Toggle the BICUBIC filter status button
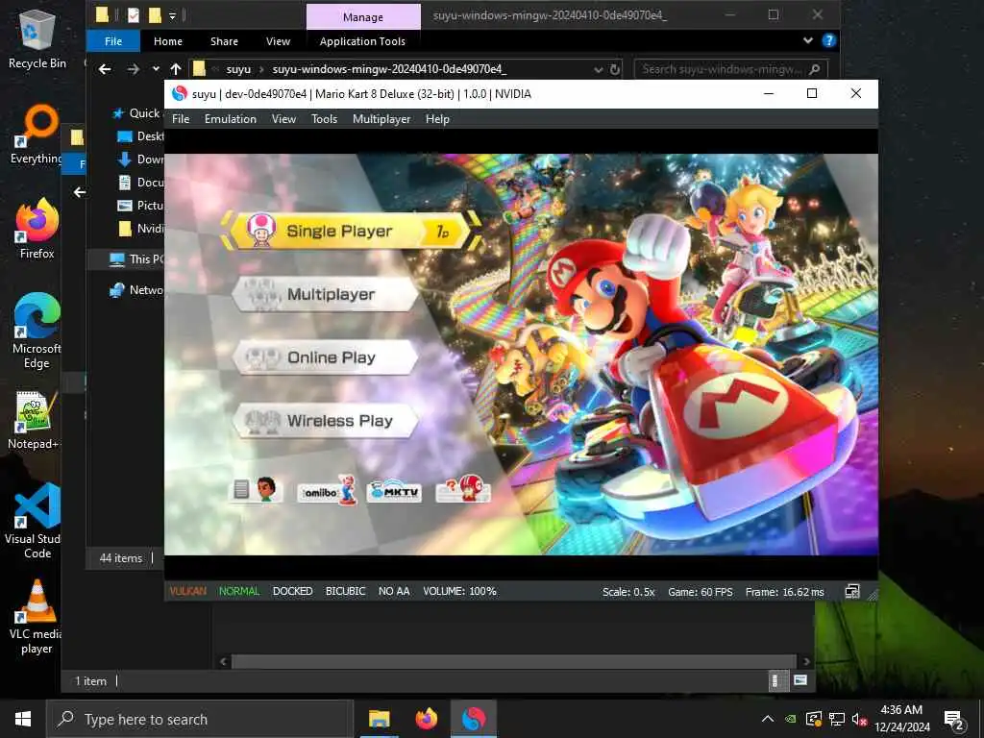 click(345, 591)
